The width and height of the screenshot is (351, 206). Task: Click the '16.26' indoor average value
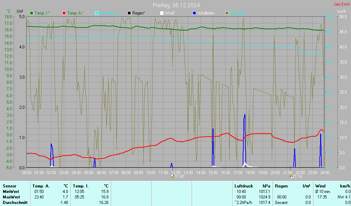click(104, 203)
